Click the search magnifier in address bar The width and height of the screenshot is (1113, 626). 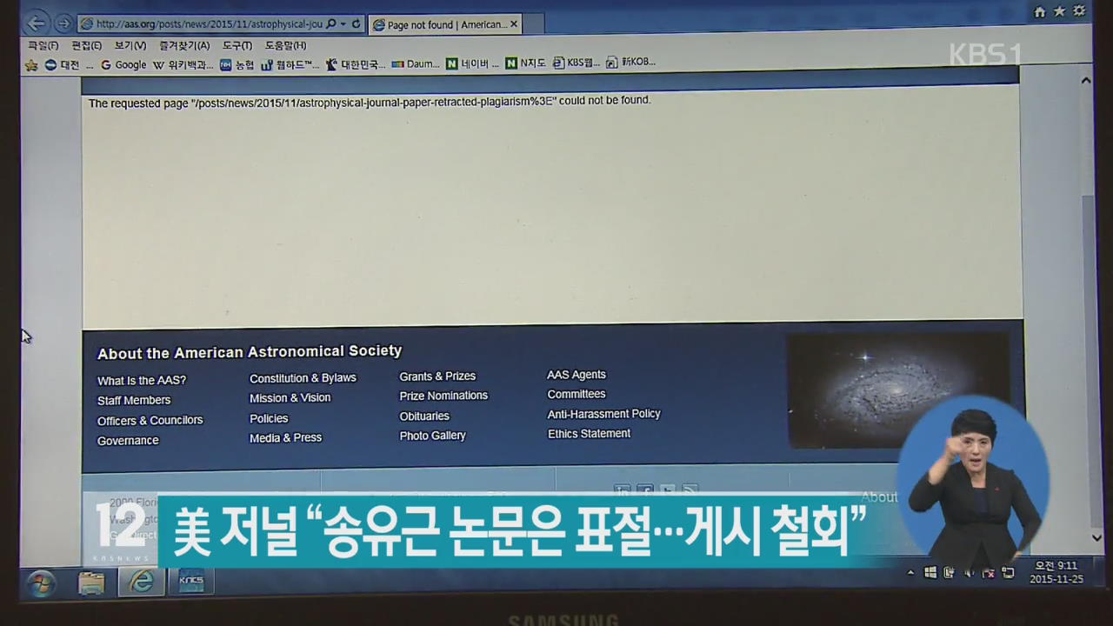[x=331, y=24]
